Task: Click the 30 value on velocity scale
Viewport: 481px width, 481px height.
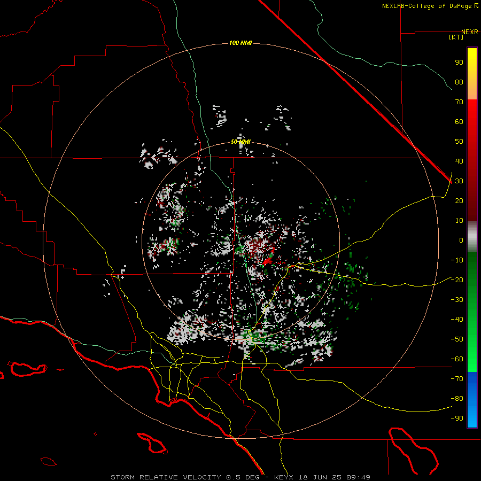Action: (x=459, y=181)
